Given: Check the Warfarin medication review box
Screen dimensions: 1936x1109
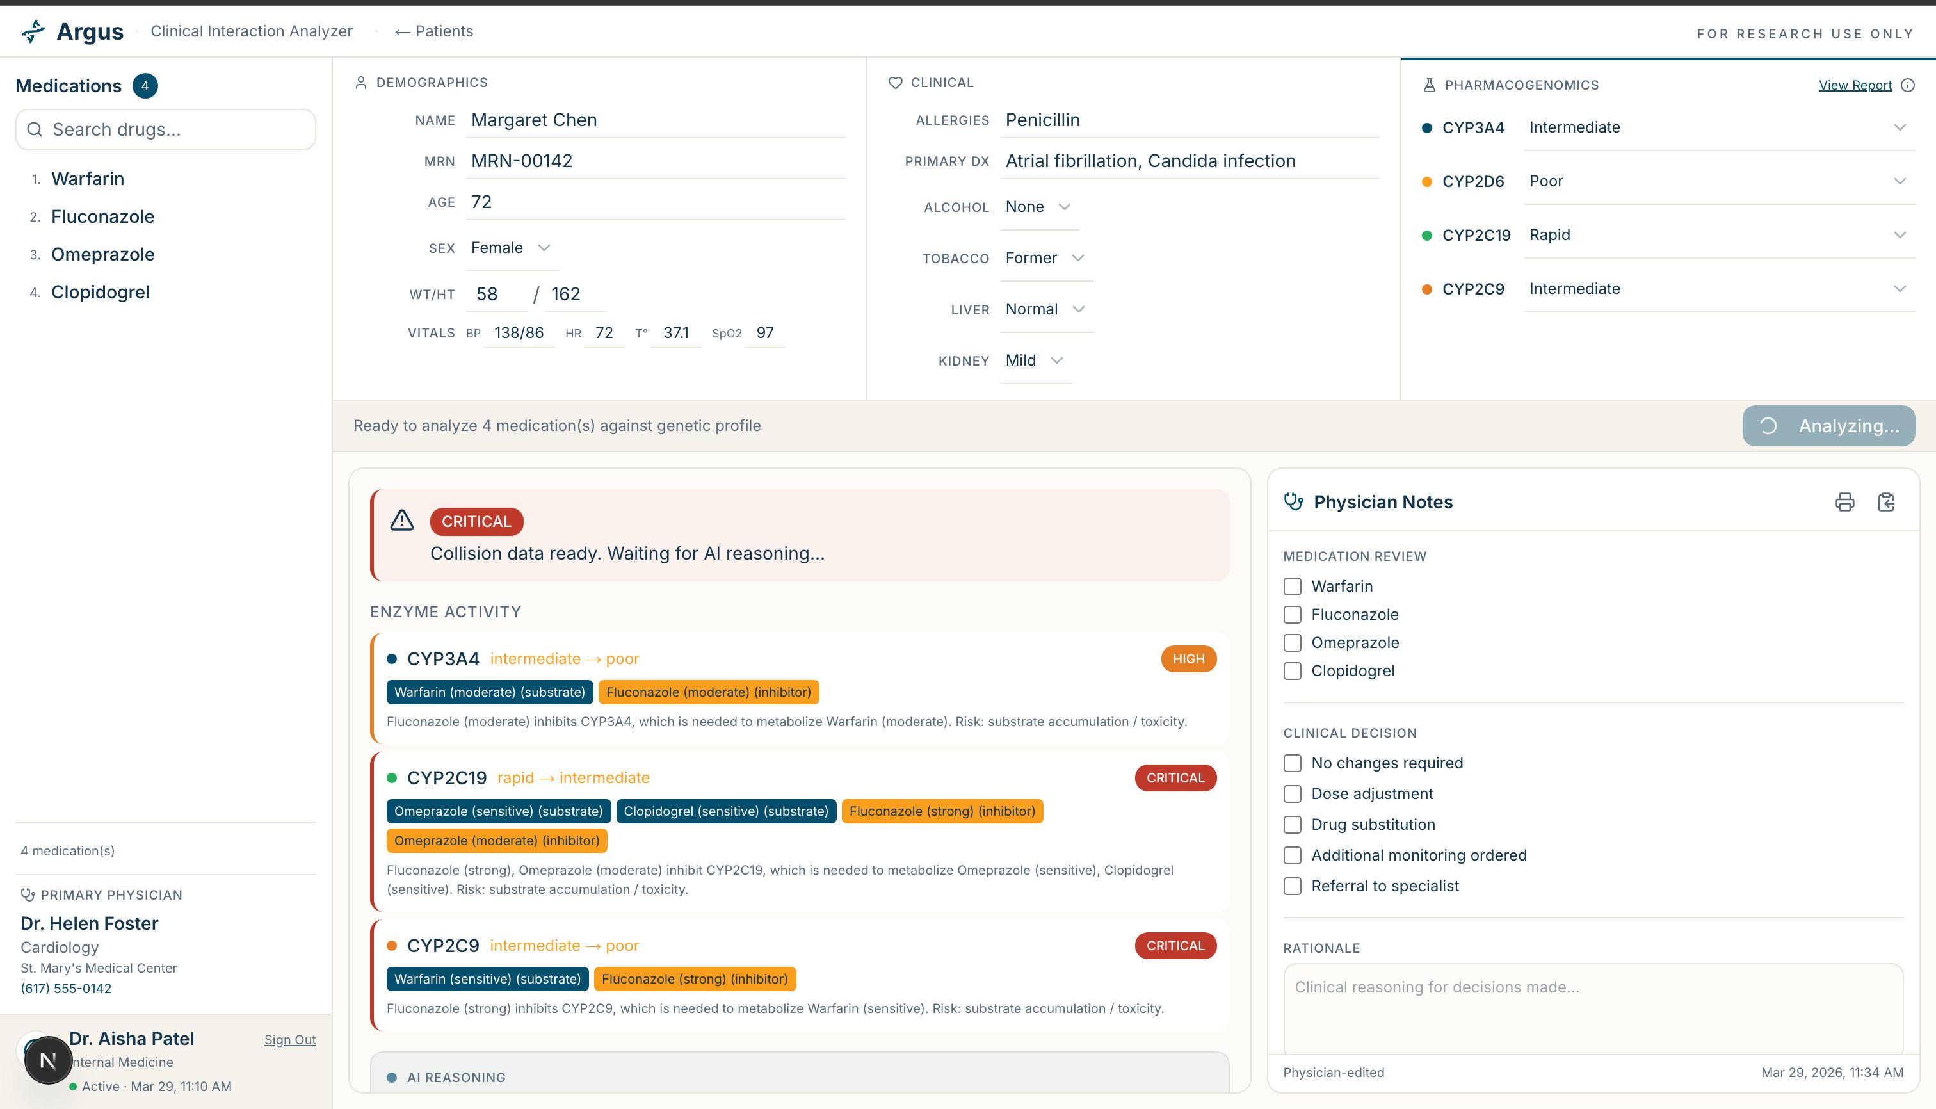Looking at the screenshot, I should 1293,587.
